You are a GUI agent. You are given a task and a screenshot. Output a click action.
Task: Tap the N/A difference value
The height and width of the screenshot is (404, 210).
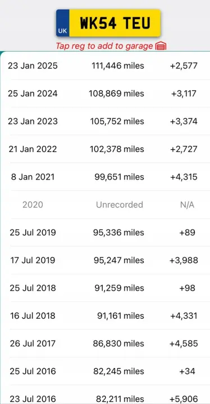pos(188,205)
